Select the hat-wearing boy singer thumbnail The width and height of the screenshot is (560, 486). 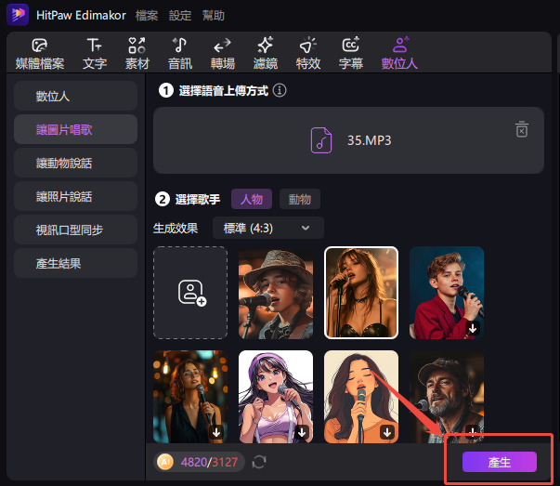coord(276,293)
